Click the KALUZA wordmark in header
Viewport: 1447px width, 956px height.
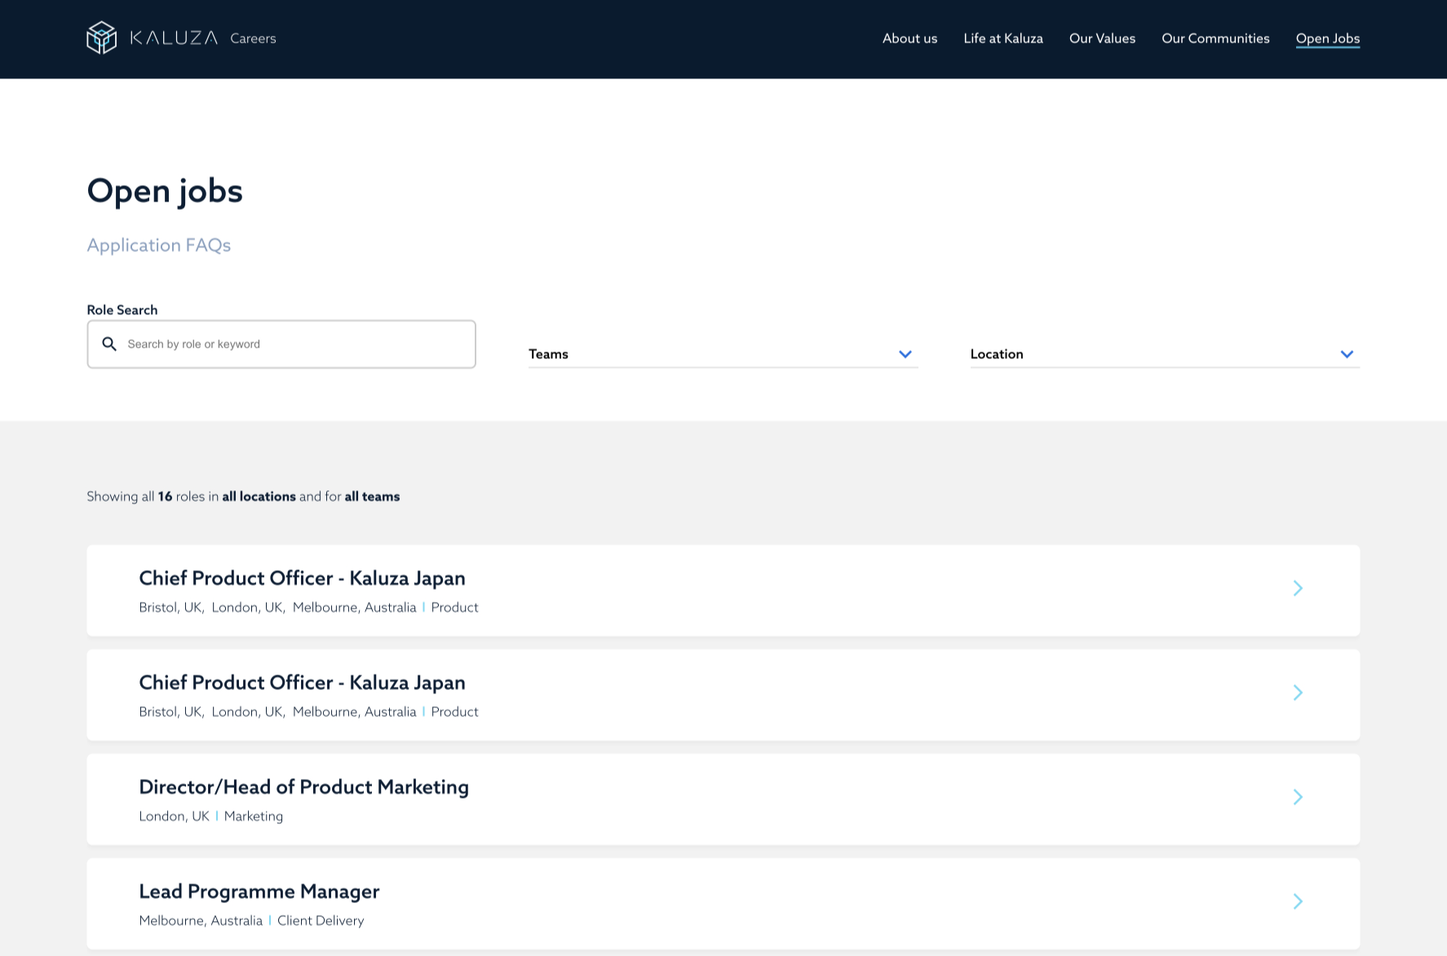pyautogui.click(x=174, y=38)
